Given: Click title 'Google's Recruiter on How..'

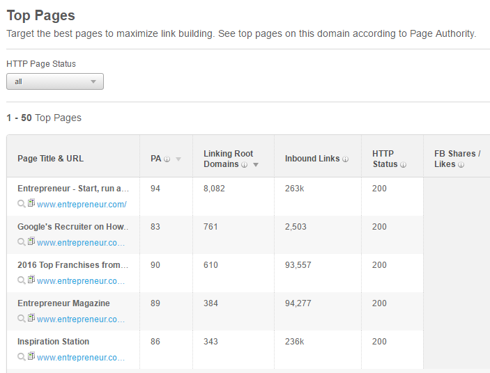Looking at the screenshot, I should [72, 227].
